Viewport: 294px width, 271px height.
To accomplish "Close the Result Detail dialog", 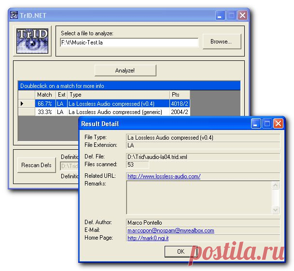I will coord(278,124).
